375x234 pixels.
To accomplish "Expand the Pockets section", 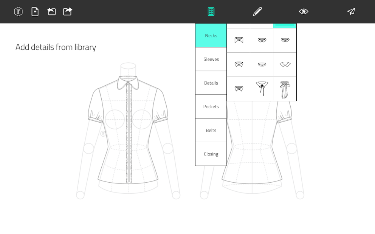I will pos(211,106).
